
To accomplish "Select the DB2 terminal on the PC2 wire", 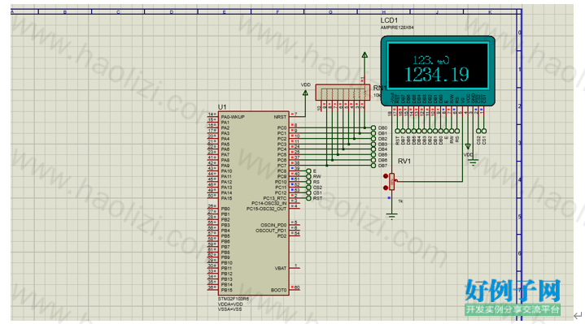I will tap(373, 139).
